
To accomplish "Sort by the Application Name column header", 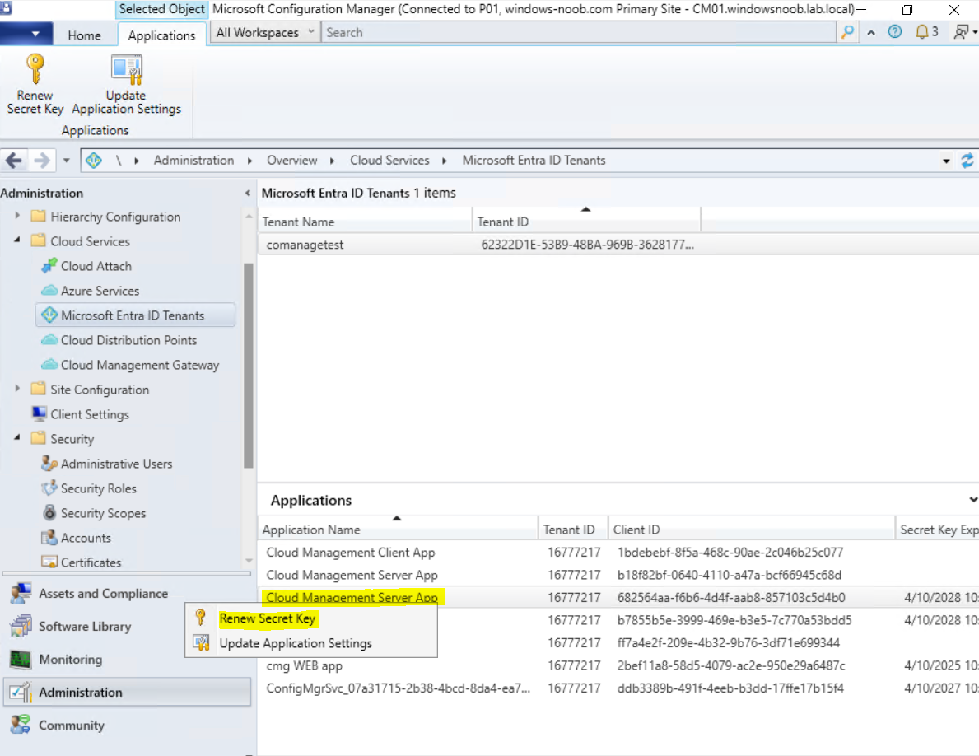I will tap(398, 530).
